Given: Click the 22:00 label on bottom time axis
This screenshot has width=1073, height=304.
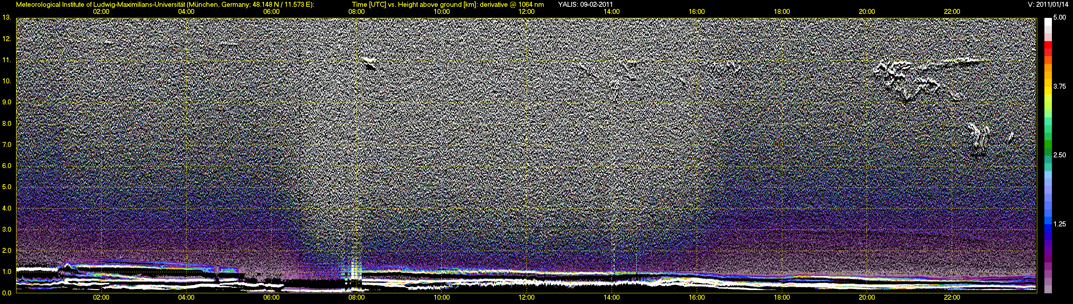Looking at the screenshot, I should pos(952,297).
